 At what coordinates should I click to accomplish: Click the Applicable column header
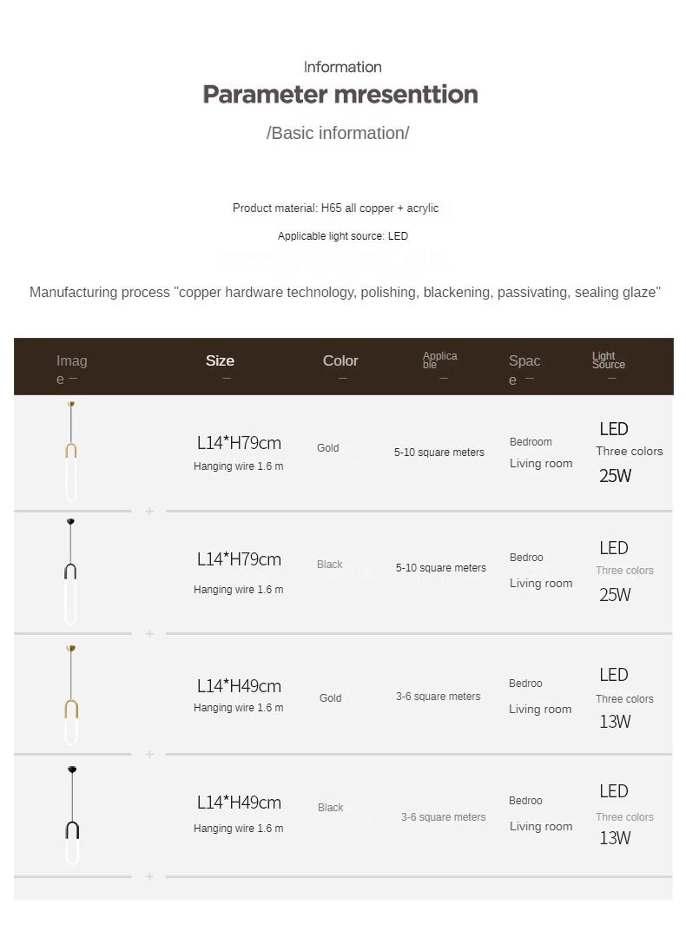pos(439,360)
